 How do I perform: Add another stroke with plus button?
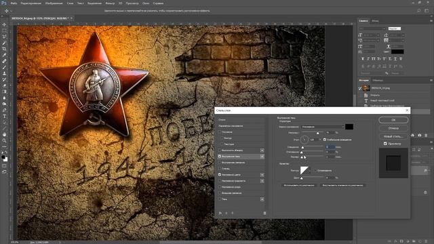coord(262,150)
